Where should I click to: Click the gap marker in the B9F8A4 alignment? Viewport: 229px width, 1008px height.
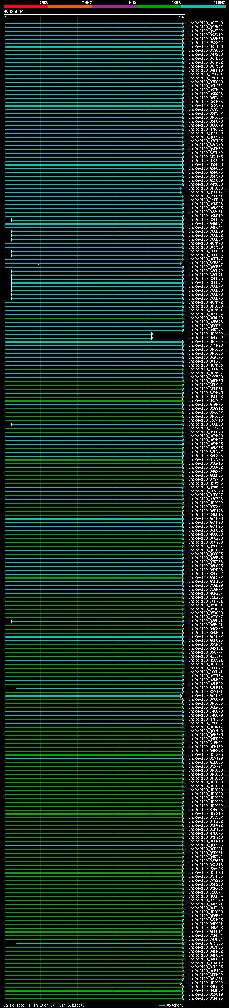click(38, 265)
